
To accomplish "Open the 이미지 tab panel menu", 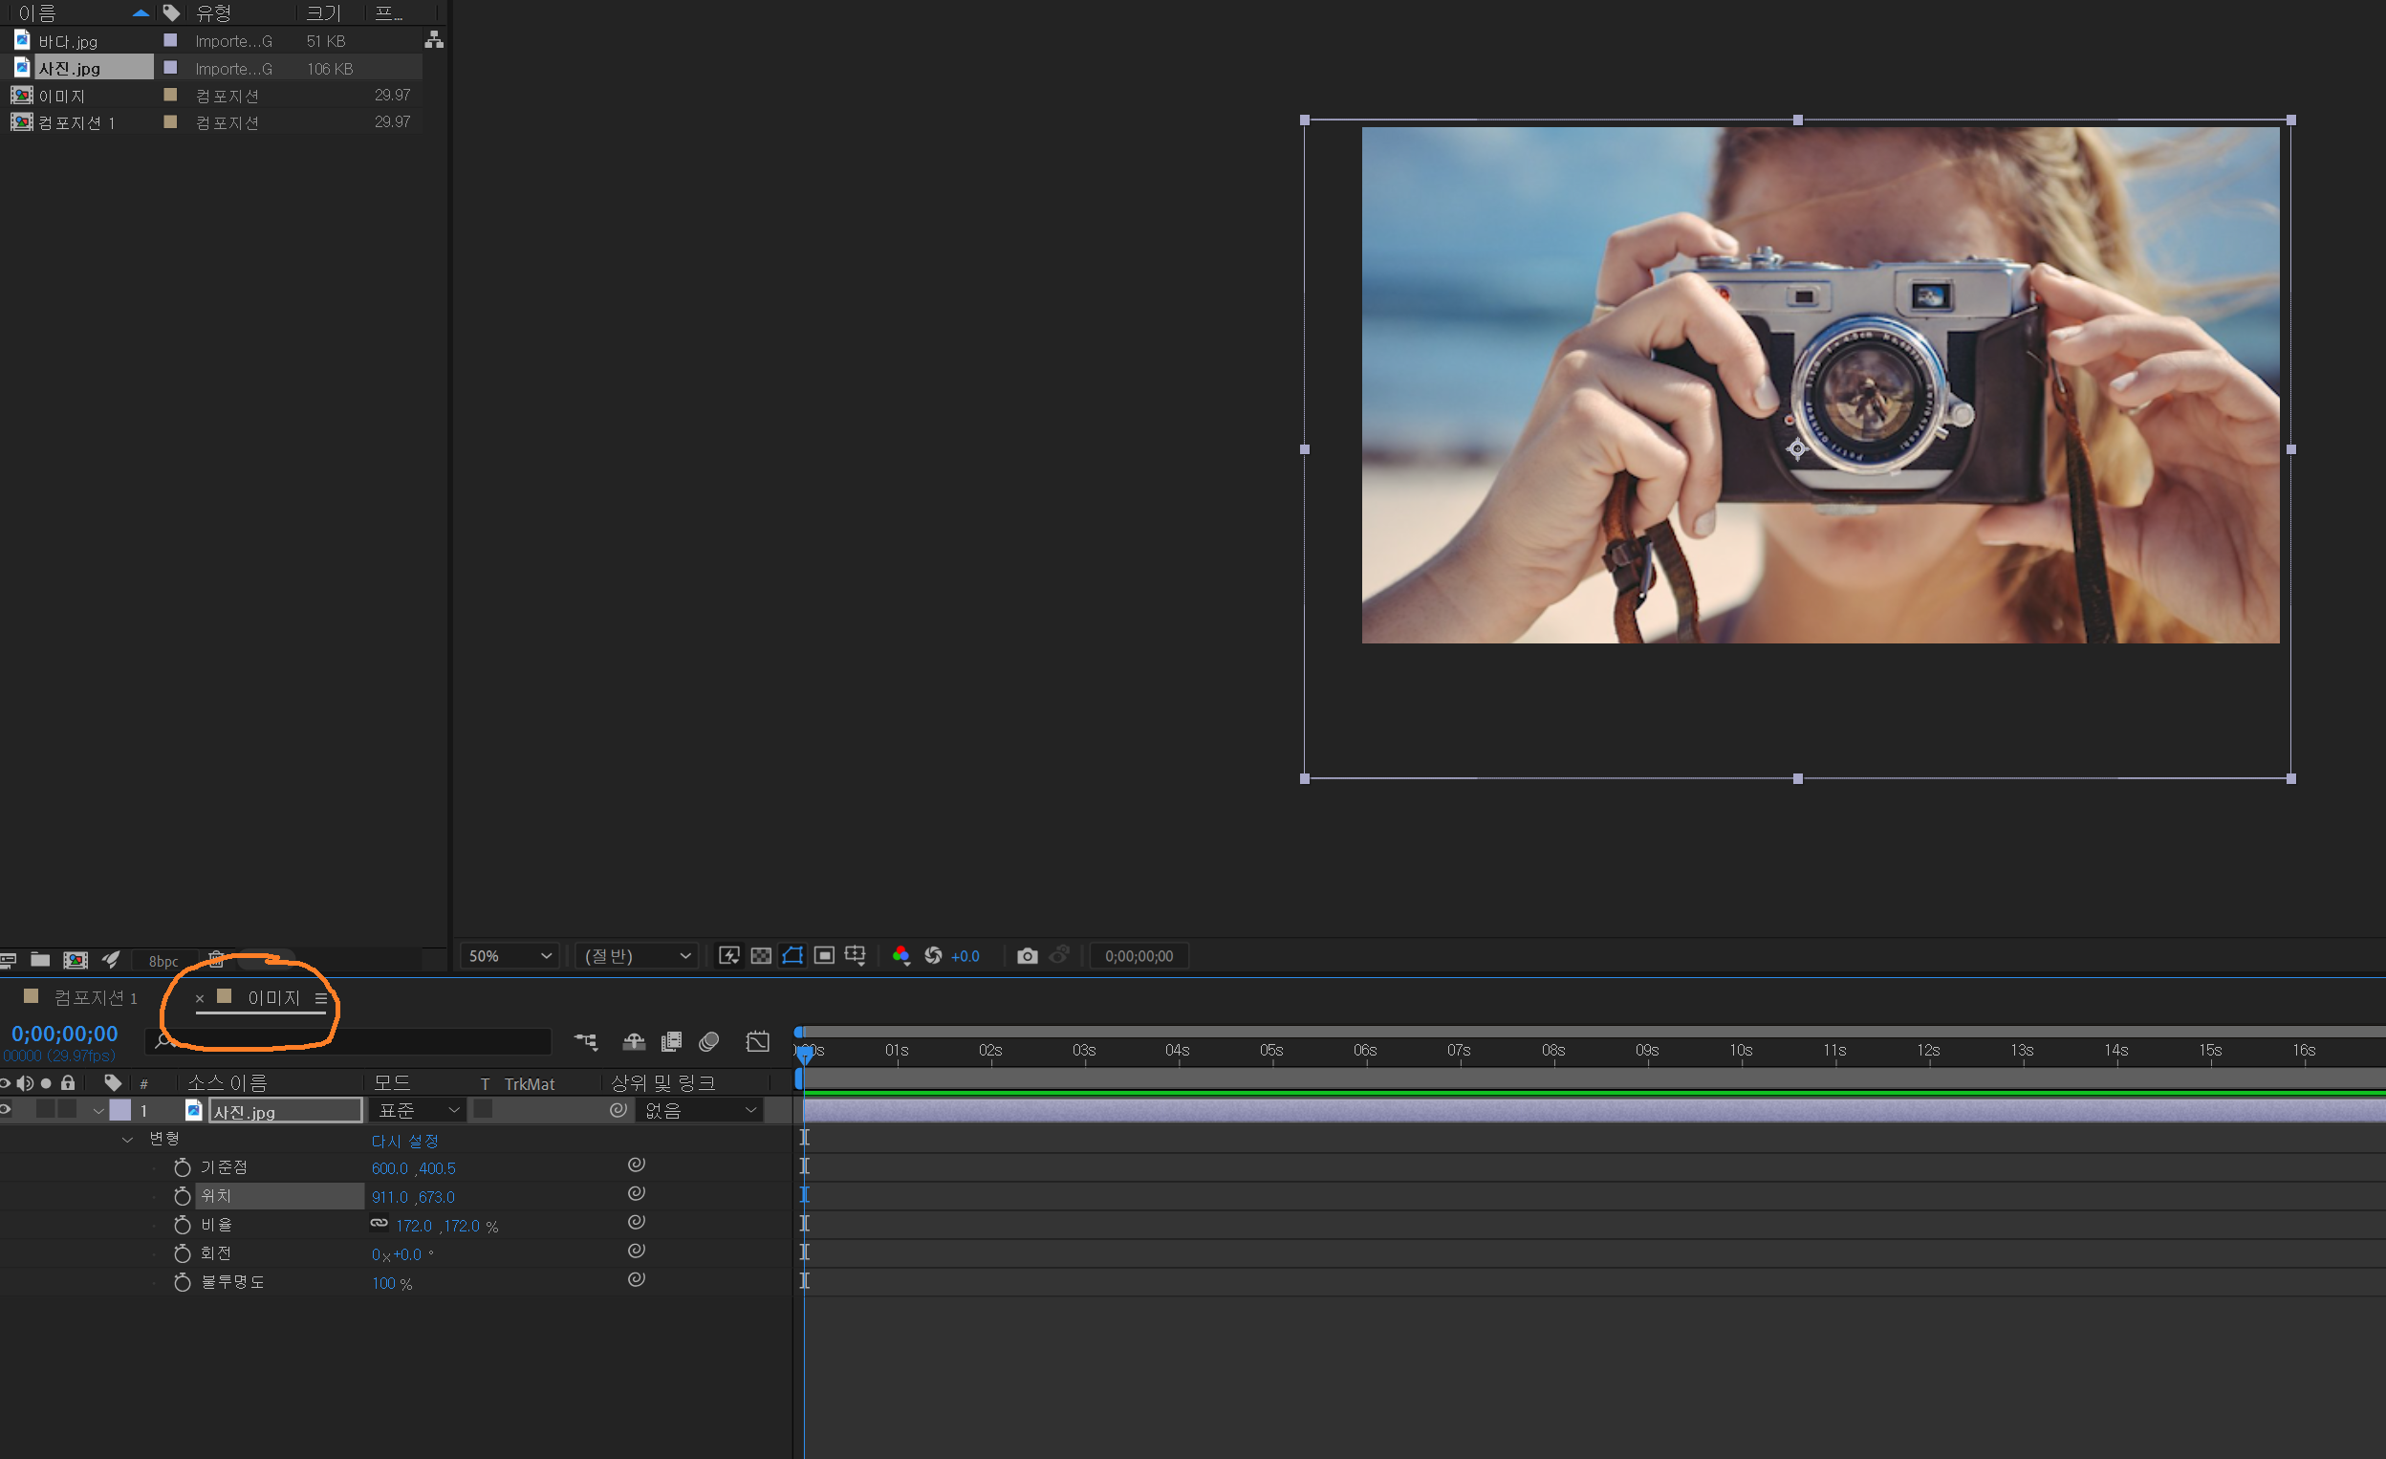I will 320,998.
